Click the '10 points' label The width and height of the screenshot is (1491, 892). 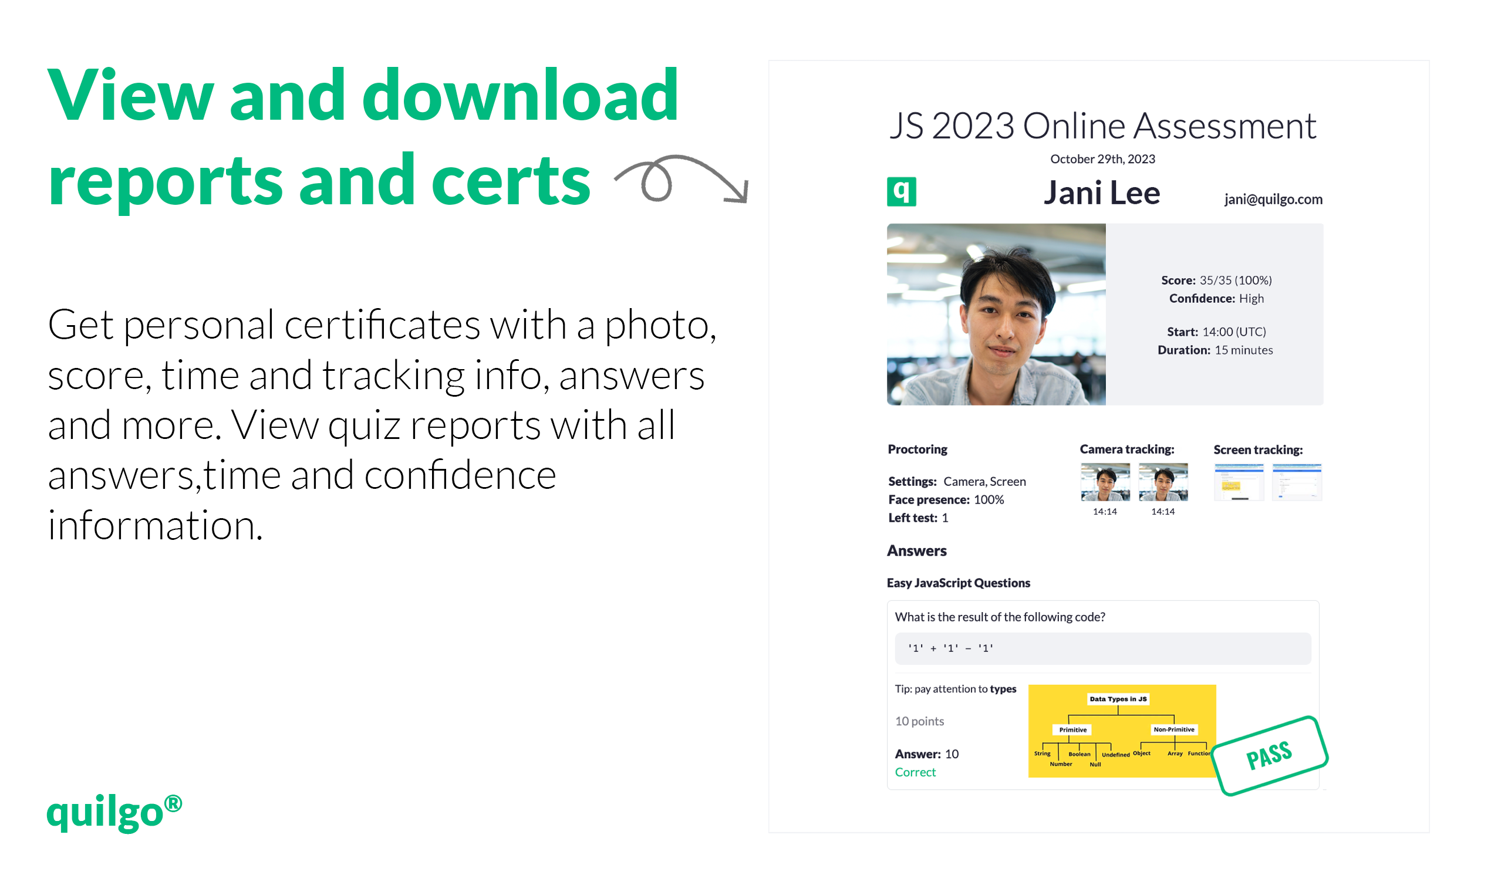coord(919,721)
